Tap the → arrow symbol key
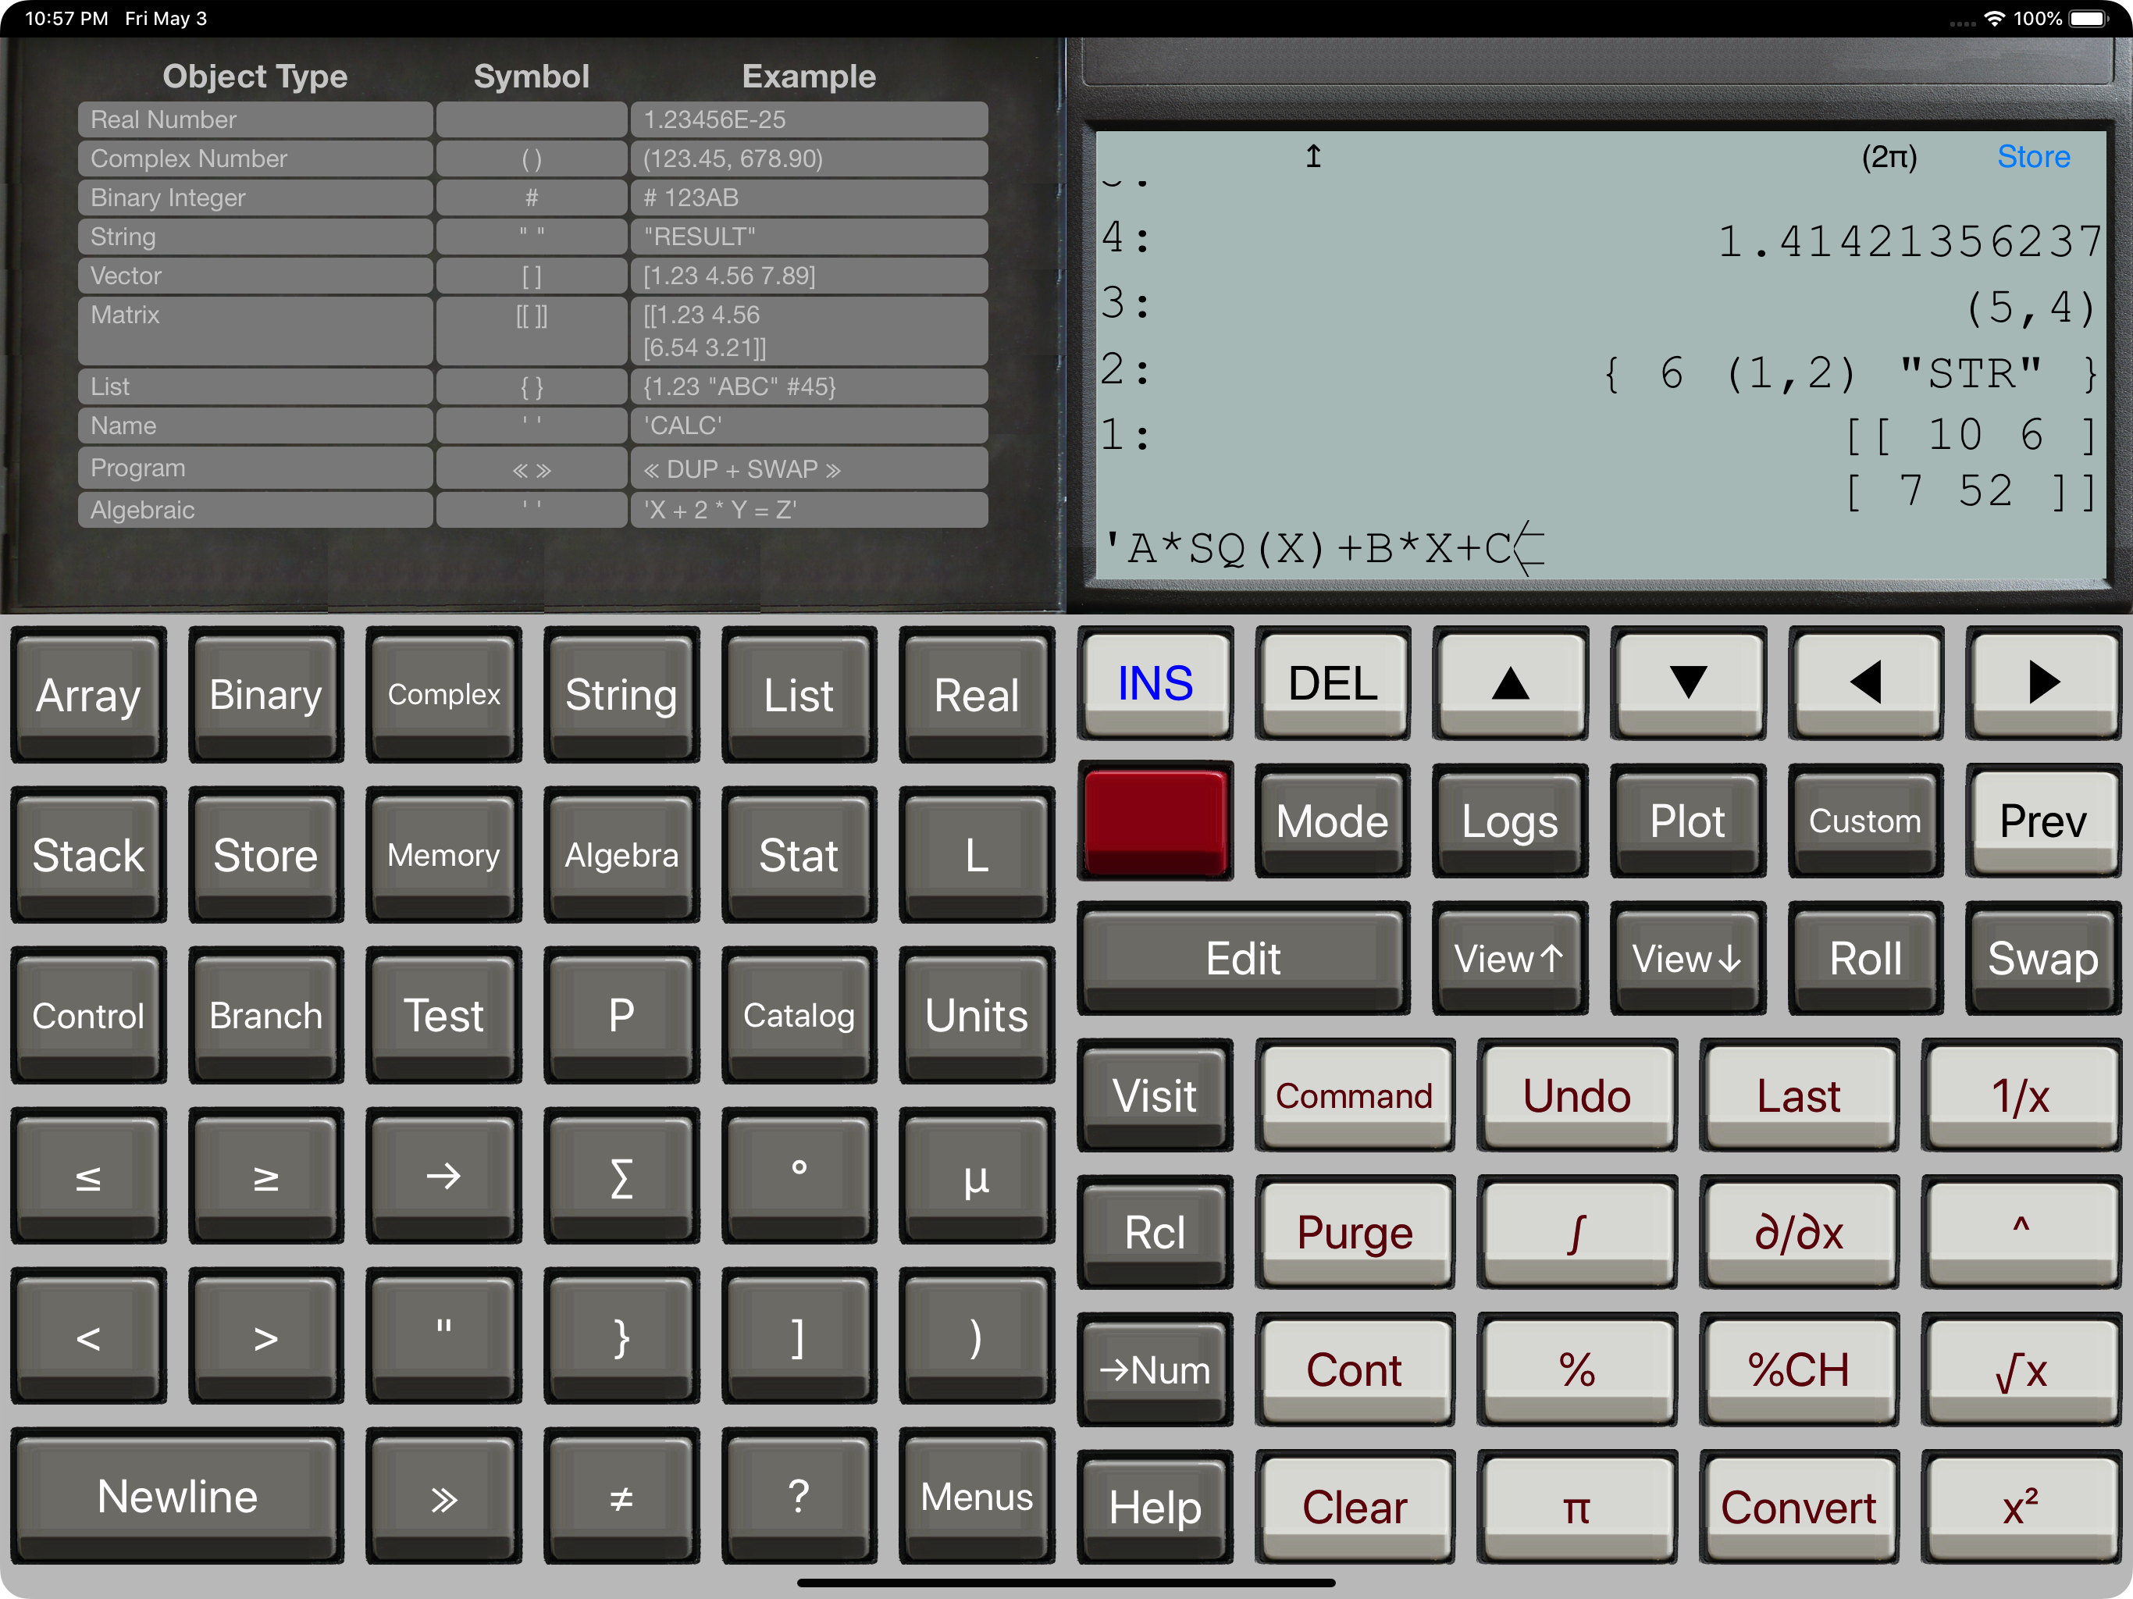The height and width of the screenshot is (1599, 2133). point(443,1176)
